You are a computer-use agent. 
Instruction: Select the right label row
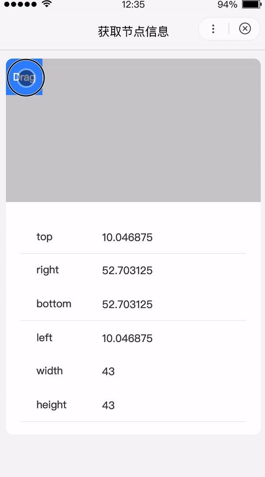47,270
